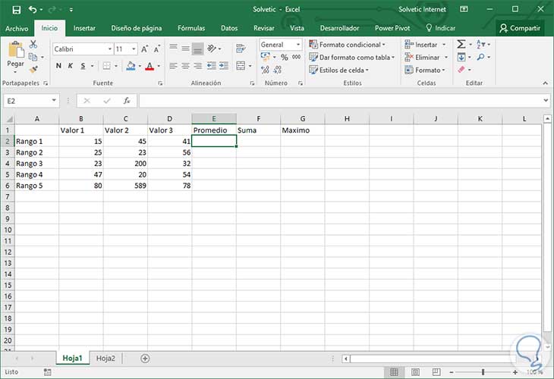Open the Name Box dropdown arrow
This screenshot has width=554, height=379.
click(x=54, y=101)
